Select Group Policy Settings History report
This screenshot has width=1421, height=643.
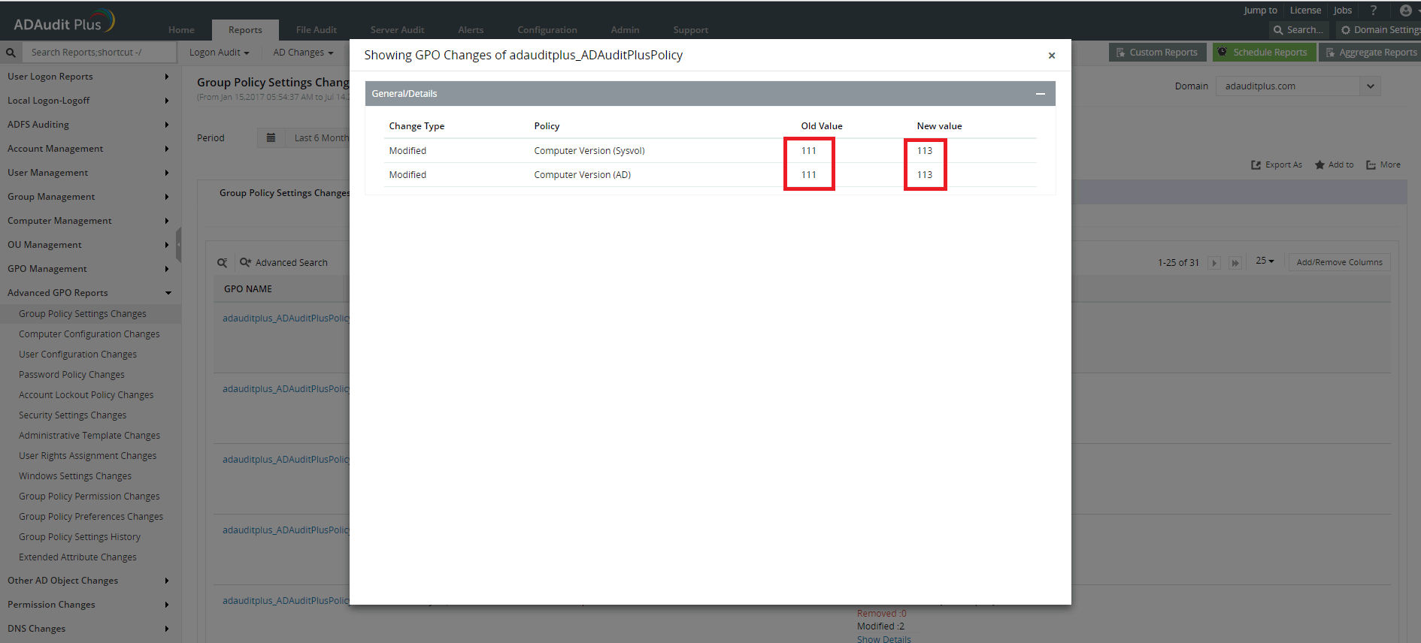[80, 537]
